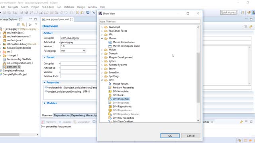Expand the Server category
Viewport: 255px width, 143px height.
[102, 69]
